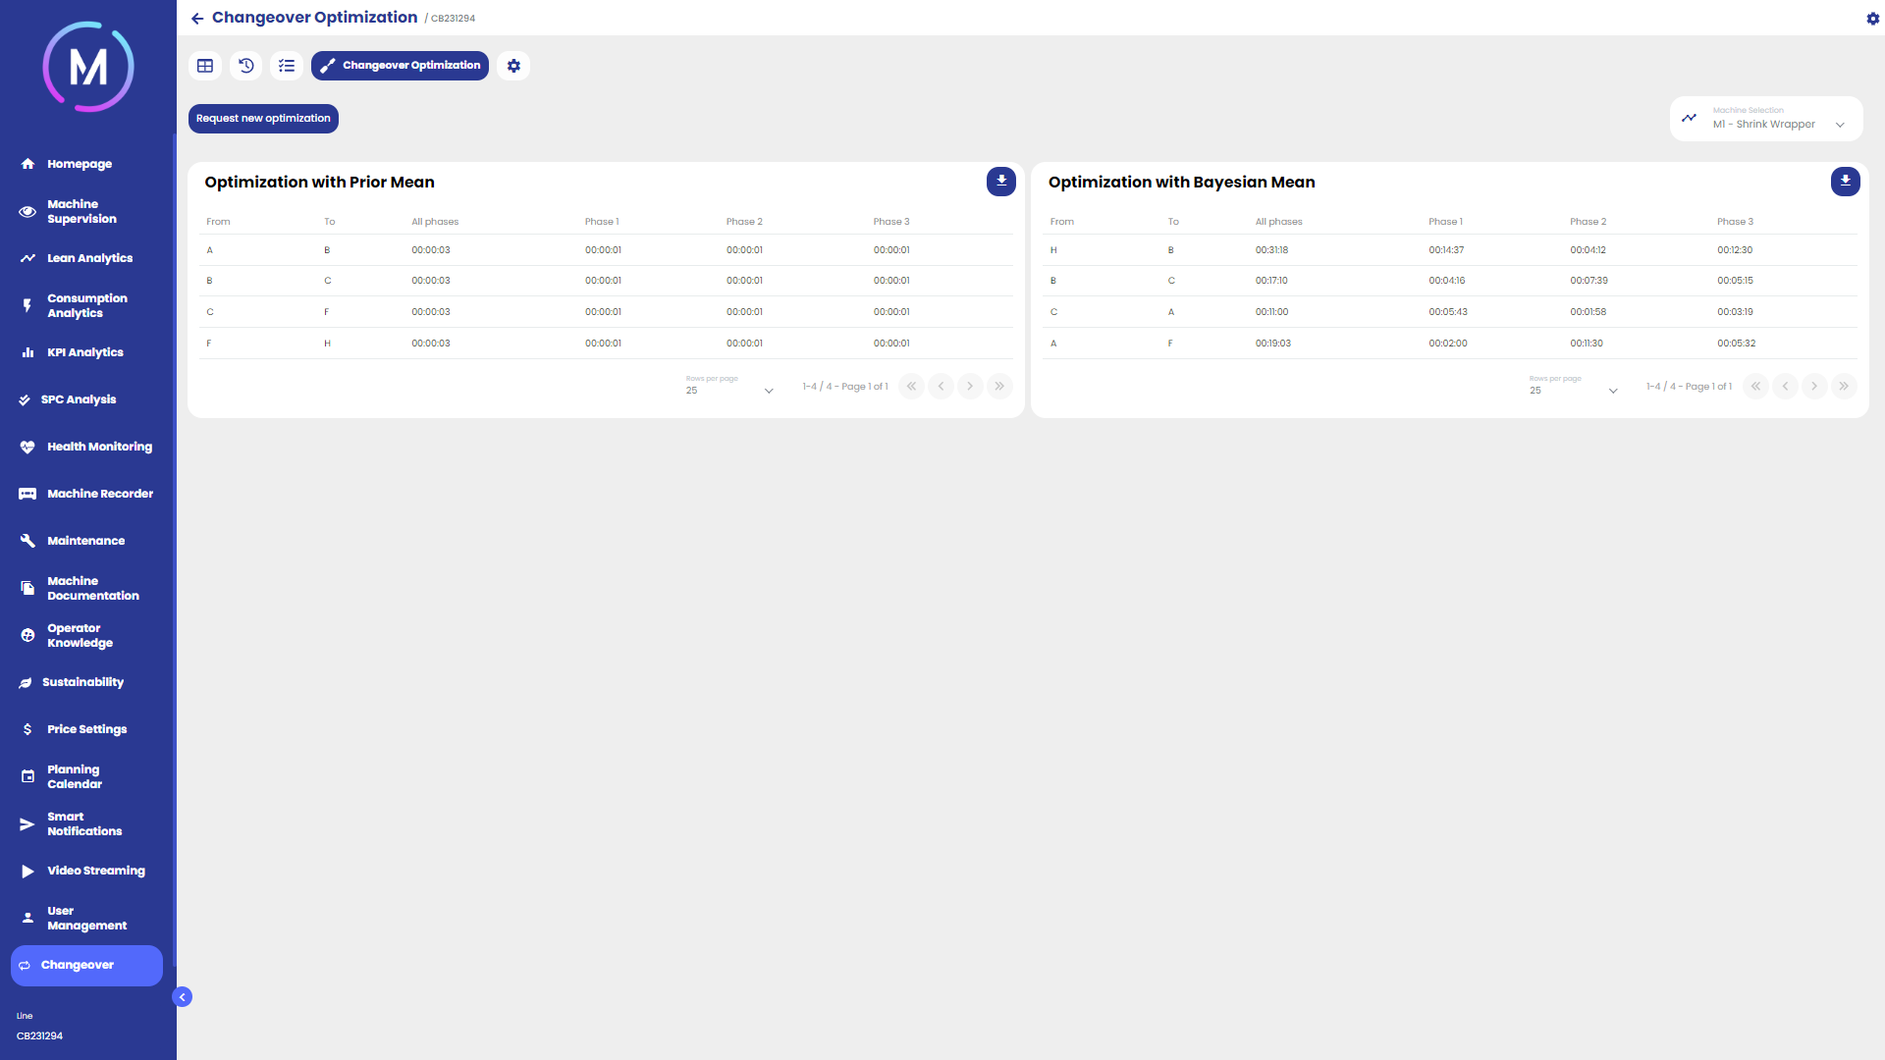Click the back arrow beside Changeover Optimization
Viewport: 1885px width, 1060px height.
click(x=197, y=19)
